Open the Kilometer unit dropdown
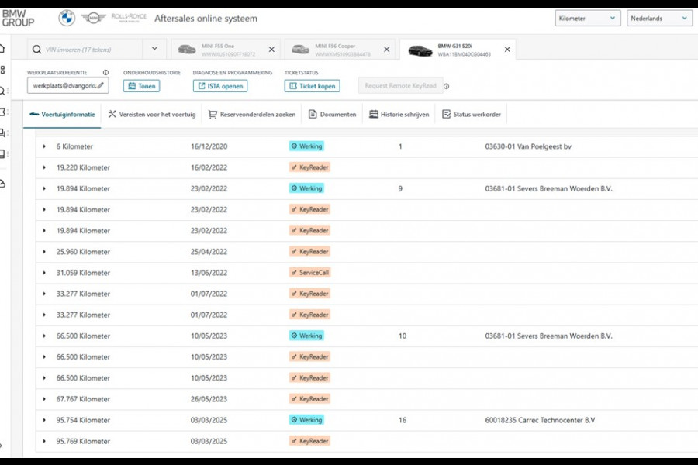 [x=588, y=19]
